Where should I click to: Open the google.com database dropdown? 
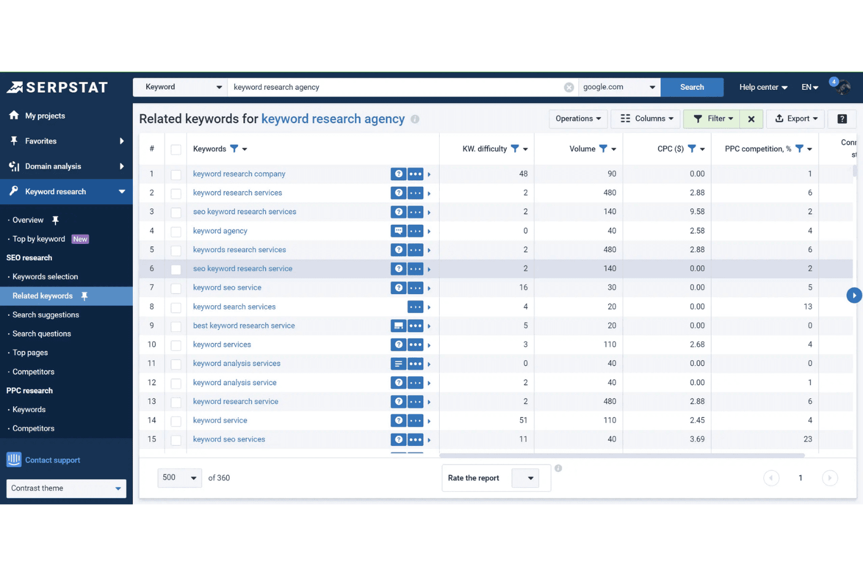coord(619,88)
